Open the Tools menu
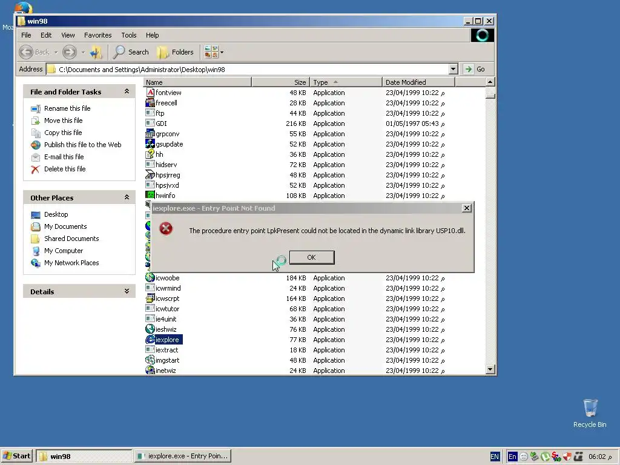 click(x=128, y=35)
